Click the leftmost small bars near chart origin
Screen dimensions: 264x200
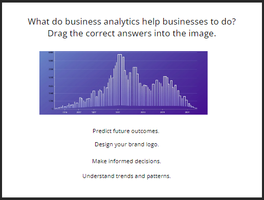[x=59, y=107]
